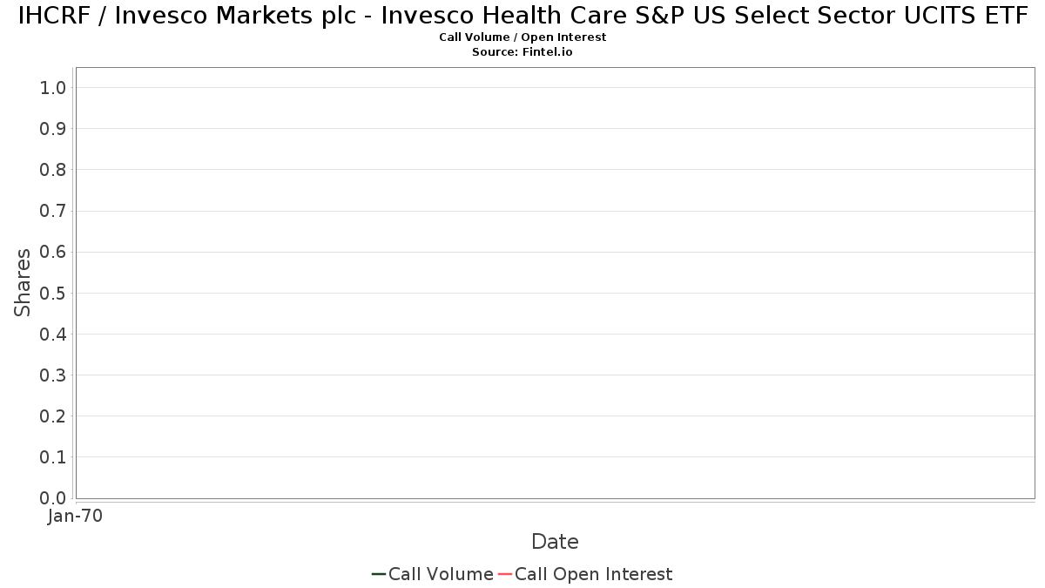1045x588 pixels.
Task: Click the Date x-axis title
Action: click(x=555, y=542)
